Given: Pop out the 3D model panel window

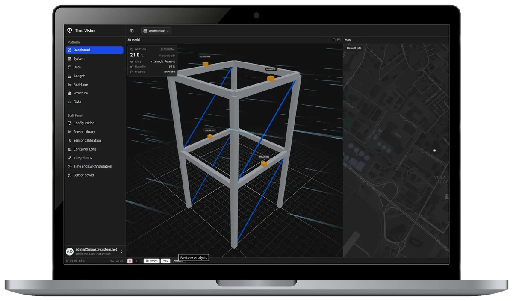Looking at the screenshot, I should [339, 40].
